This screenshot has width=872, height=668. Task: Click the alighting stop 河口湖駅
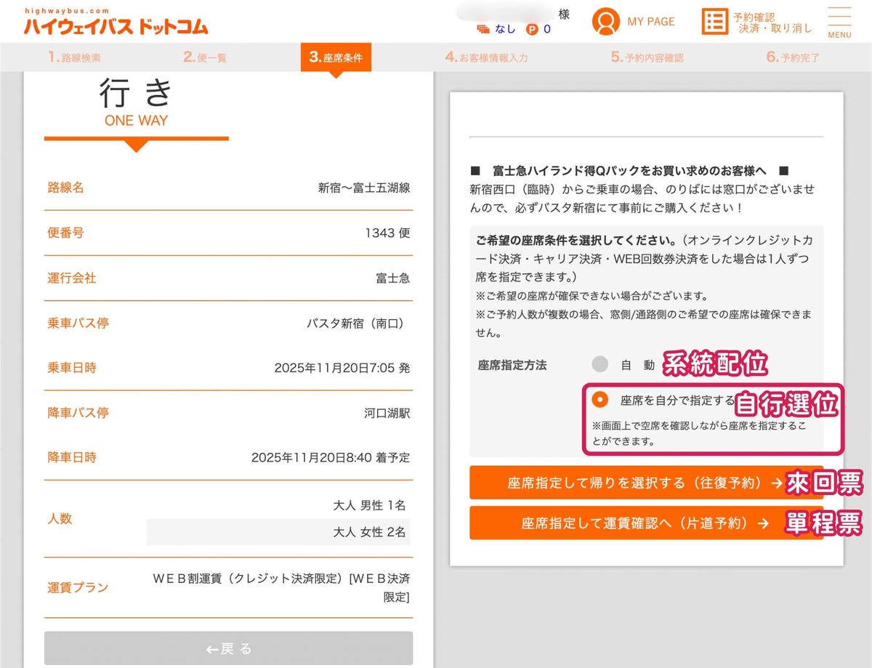(x=387, y=413)
